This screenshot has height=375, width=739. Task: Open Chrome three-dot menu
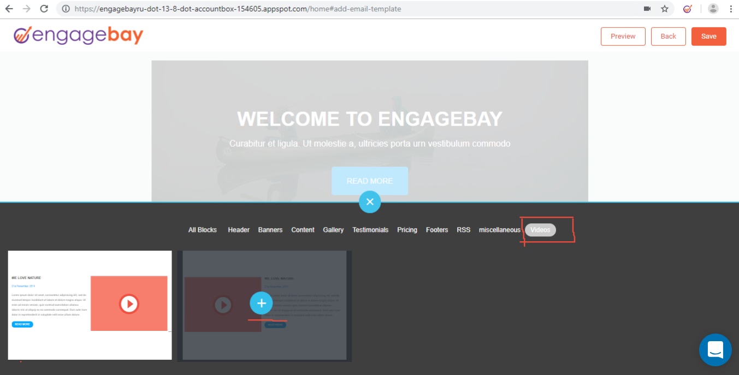(x=731, y=9)
